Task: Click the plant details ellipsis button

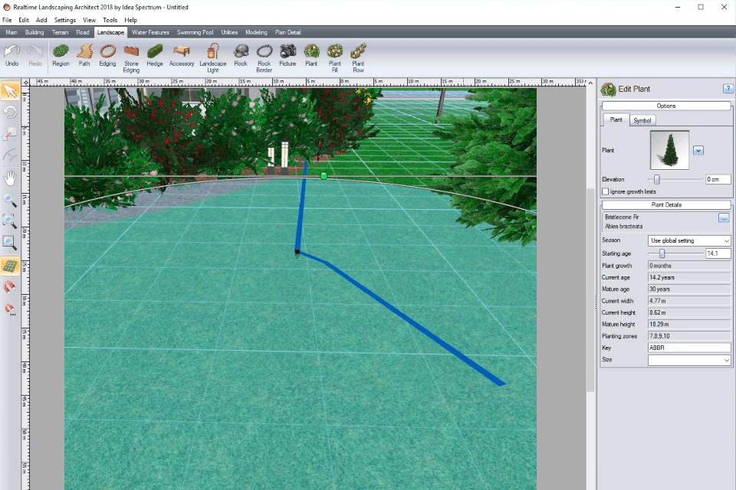Action: (723, 218)
